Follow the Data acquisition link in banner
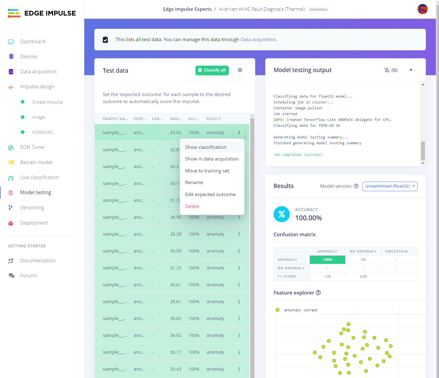 coord(258,40)
